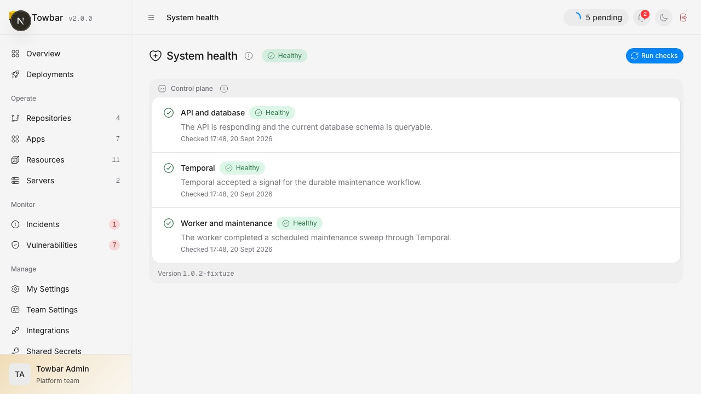Click the Vulnerabilities count badge 7
Viewport: 701px width, 394px height.
(114, 245)
